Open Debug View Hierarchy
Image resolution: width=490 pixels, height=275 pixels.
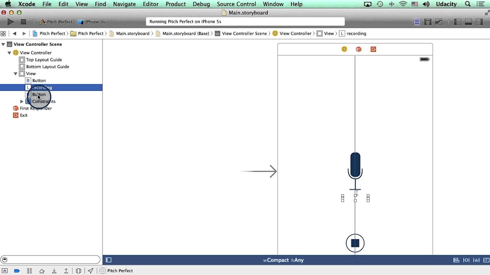coord(78,271)
